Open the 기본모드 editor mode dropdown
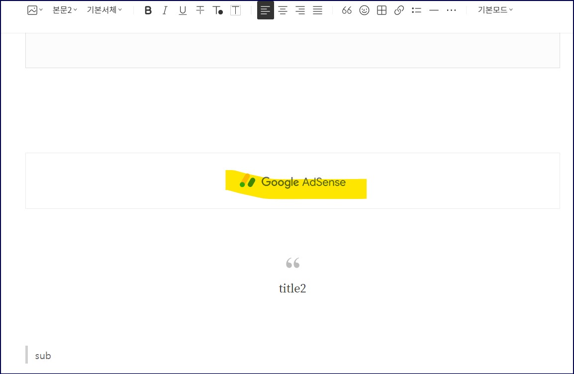Screen dimensions: 574x374 coord(495,10)
